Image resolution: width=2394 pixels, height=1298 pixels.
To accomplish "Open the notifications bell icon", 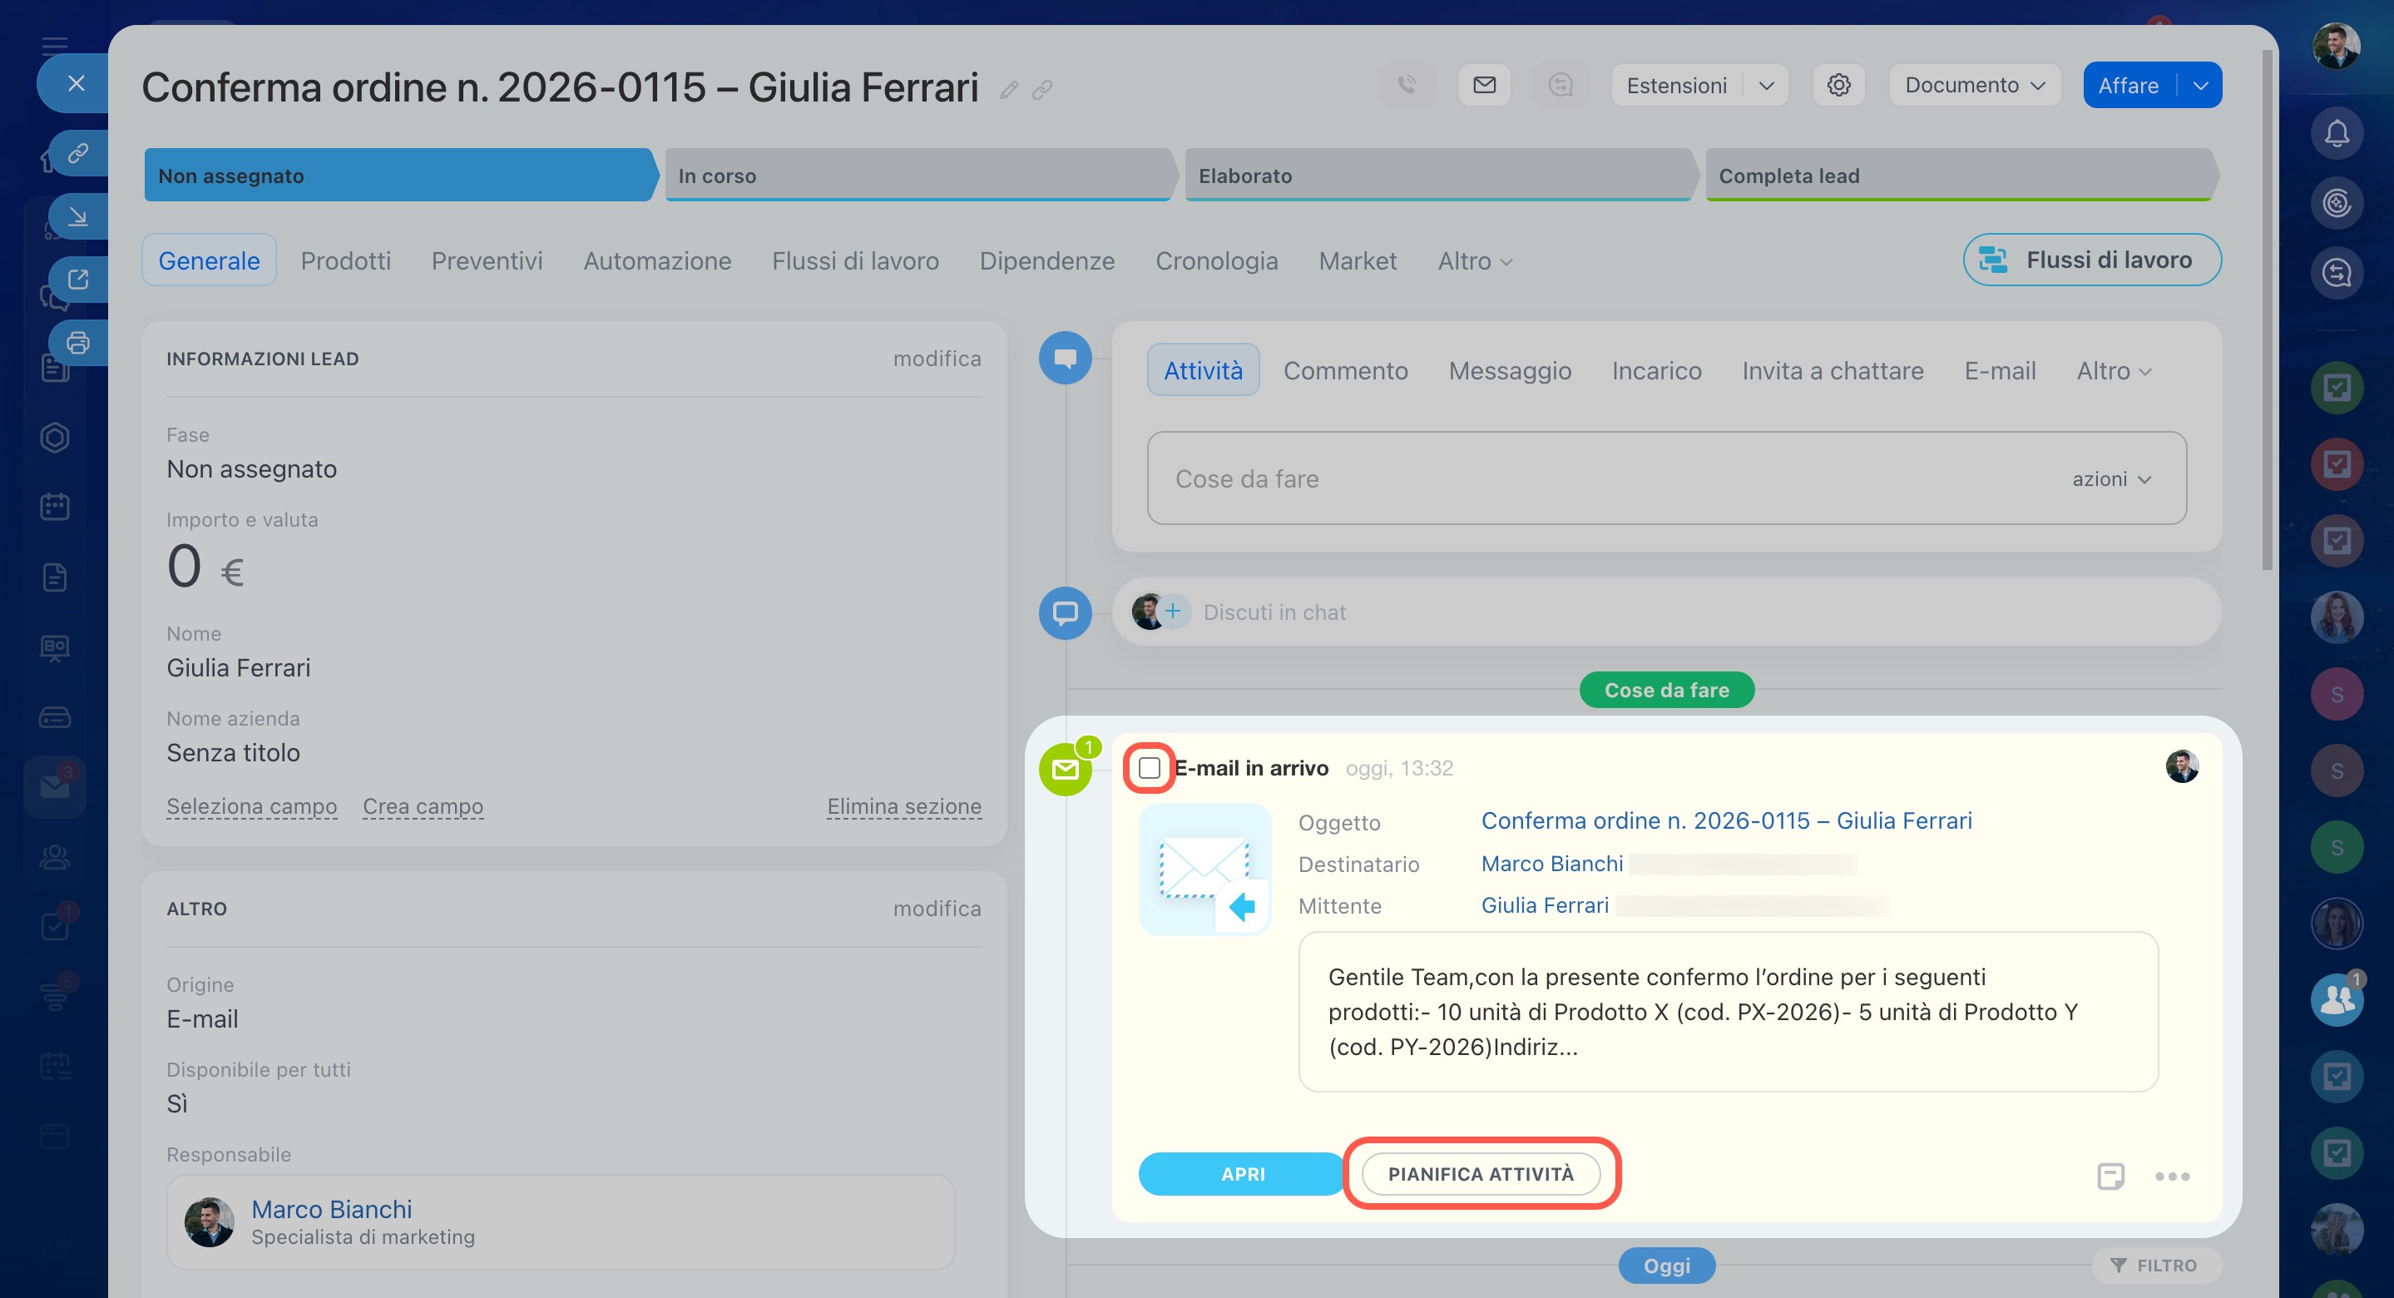I will click(2337, 134).
